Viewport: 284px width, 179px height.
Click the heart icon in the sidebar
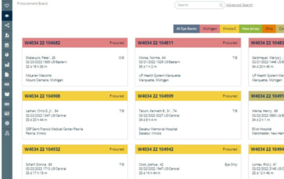coord(7,6)
